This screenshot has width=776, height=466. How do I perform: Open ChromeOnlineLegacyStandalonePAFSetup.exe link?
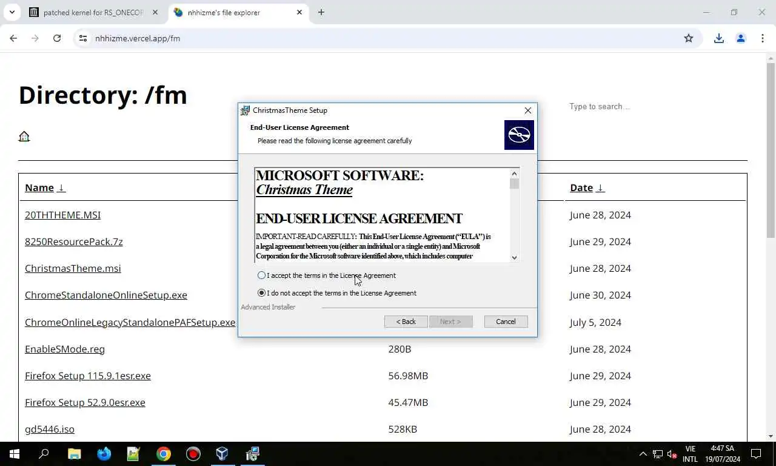pos(130,322)
